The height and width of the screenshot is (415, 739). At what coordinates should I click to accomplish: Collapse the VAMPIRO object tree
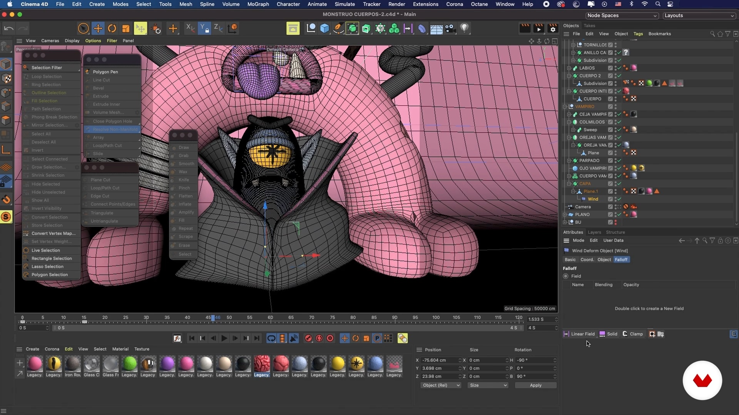pyautogui.click(x=565, y=106)
